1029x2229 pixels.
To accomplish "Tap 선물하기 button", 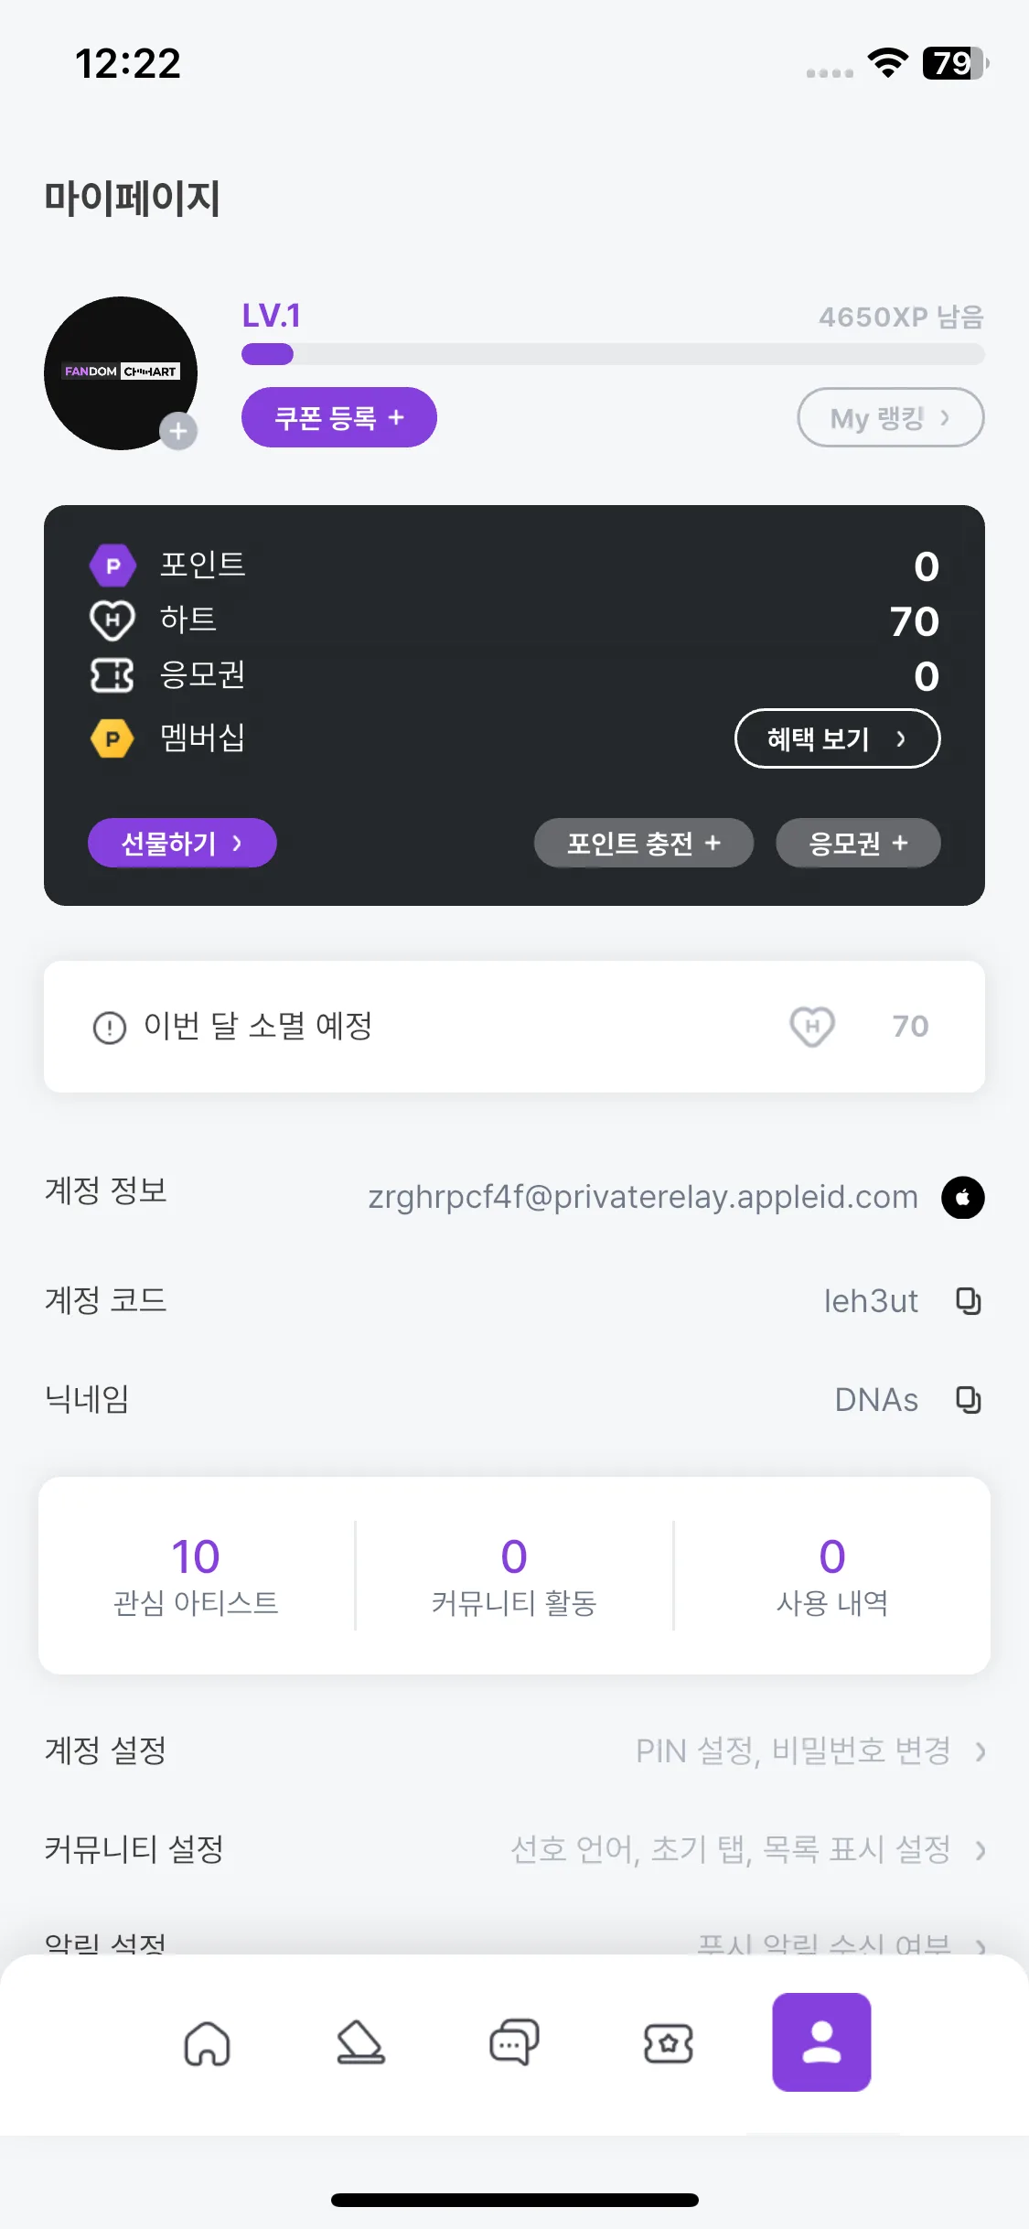I will point(182,843).
